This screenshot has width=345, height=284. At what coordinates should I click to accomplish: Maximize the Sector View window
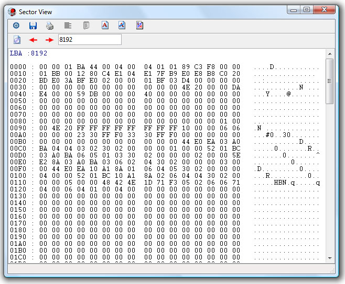point(307,9)
